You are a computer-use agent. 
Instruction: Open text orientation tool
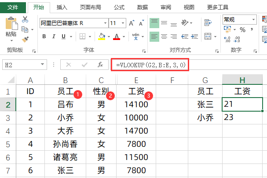(x=185, y=22)
